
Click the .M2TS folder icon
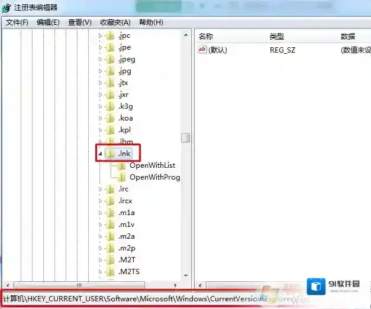click(111, 272)
